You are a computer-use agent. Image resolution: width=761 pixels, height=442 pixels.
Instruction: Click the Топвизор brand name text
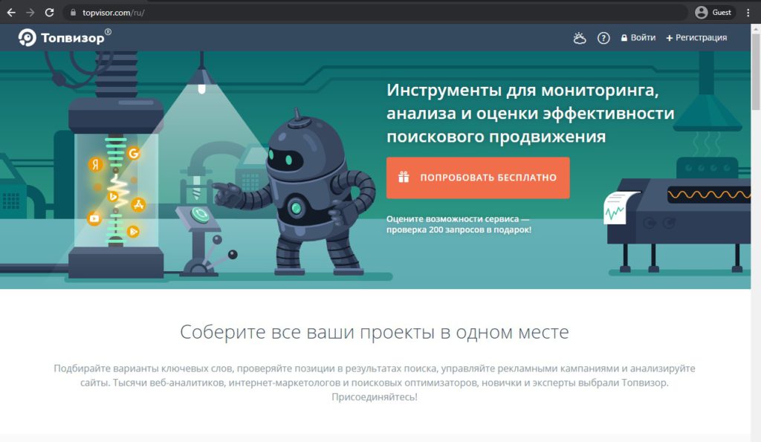point(72,39)
